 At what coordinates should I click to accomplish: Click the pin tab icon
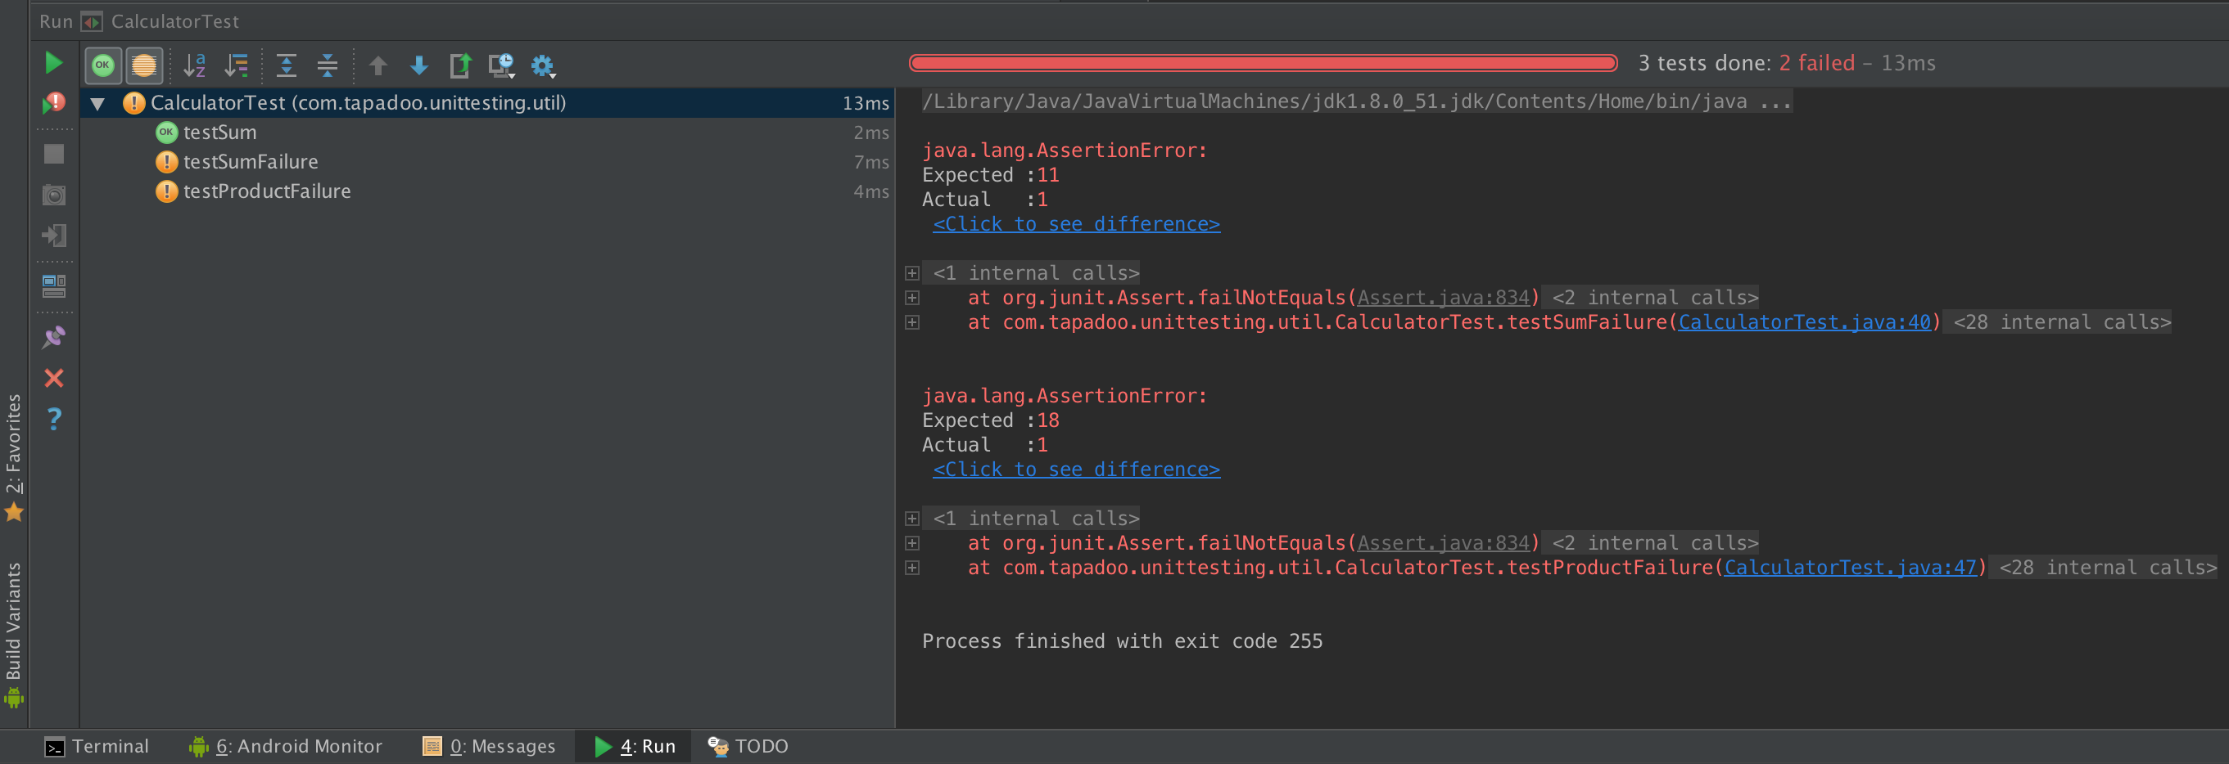pos(54,337)
